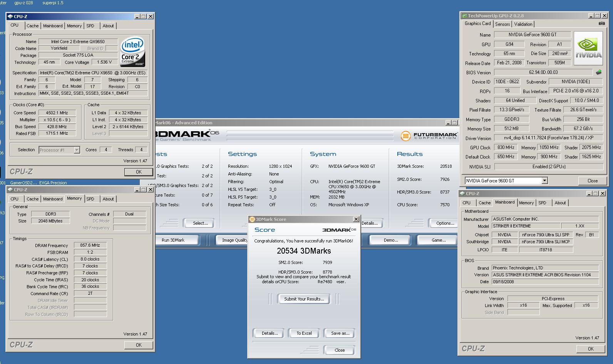Switch to SPD tab in top CPU-Z window
The width and height of the screenshot is (613, 364).
(x=90, y=26)
